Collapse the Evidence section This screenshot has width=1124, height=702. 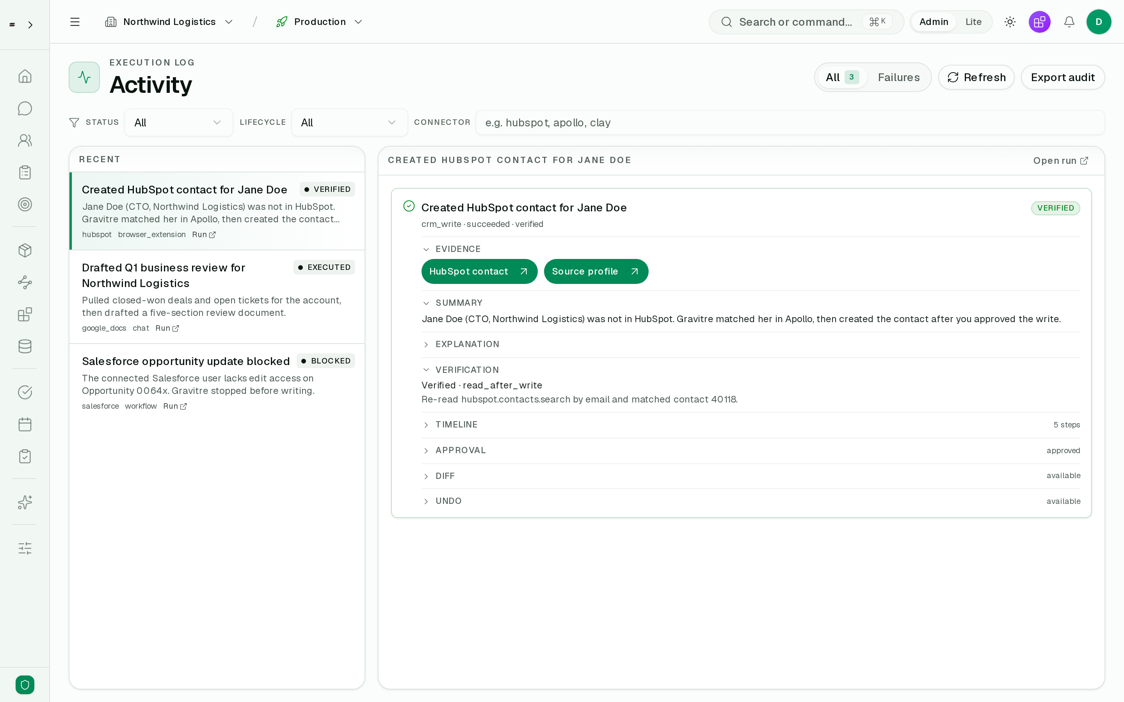pyautogui.click(x=751, y=249)
